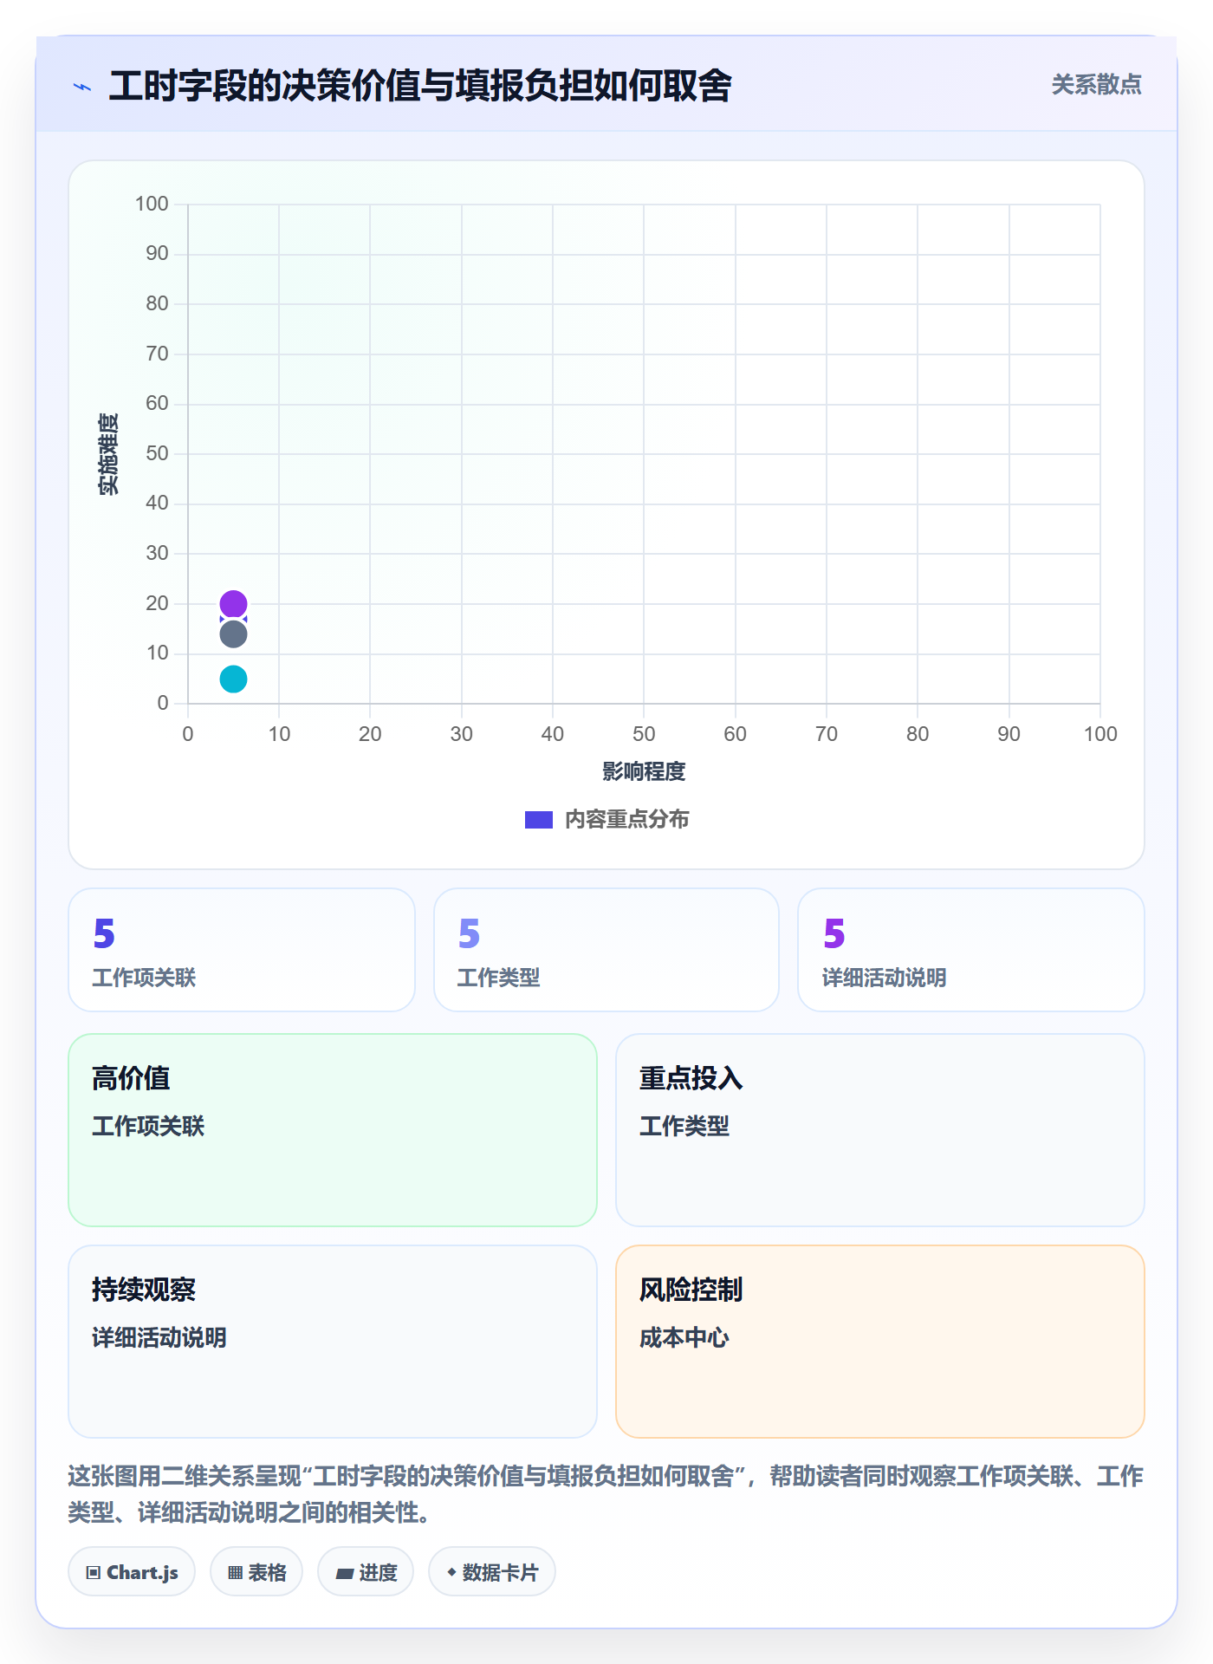This screenshot has height=1664, width=1213.
Task: Select the cyan data point on the scatter chart
Action: pyautogui.click(x=233, y=679)
